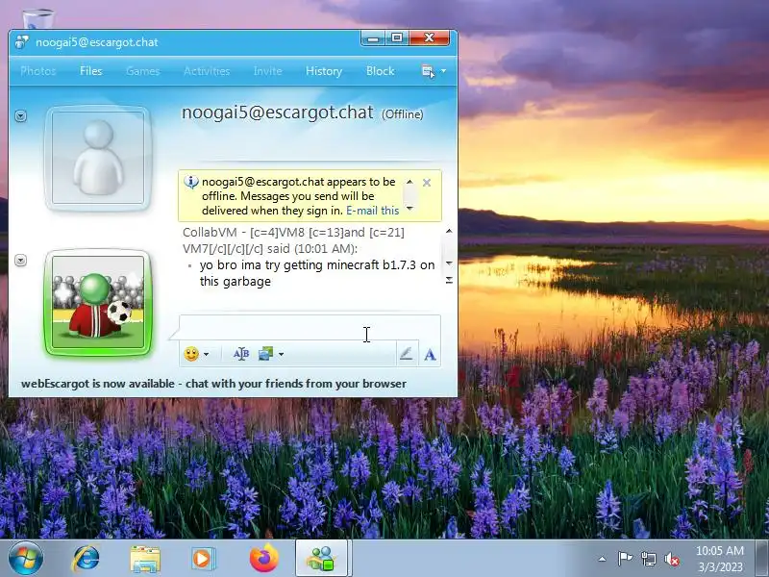Show hidden tray icons arrow
The width and height of the screenshot is (769, 577).
tap(602, 559)
